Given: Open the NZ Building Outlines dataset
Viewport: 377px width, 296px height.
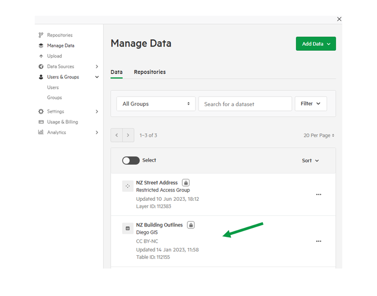Looking at the screenshot, I should [159, 225].
